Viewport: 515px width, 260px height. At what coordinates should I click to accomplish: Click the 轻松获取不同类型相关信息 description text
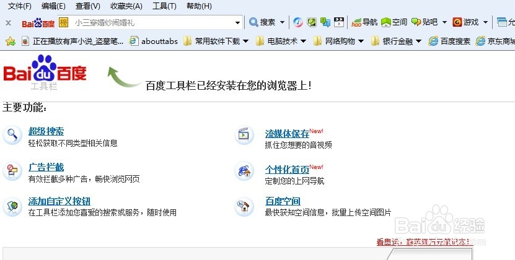(73, 143)
